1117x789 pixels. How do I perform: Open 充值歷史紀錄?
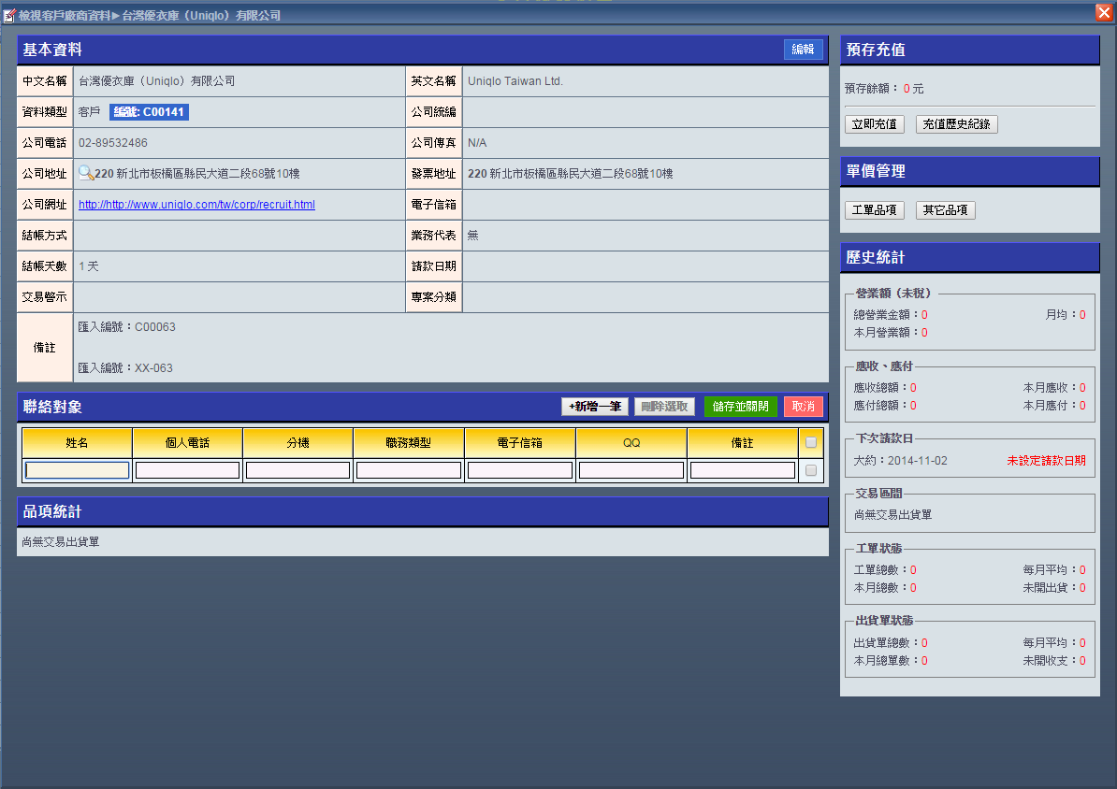[x=956, y=124]
